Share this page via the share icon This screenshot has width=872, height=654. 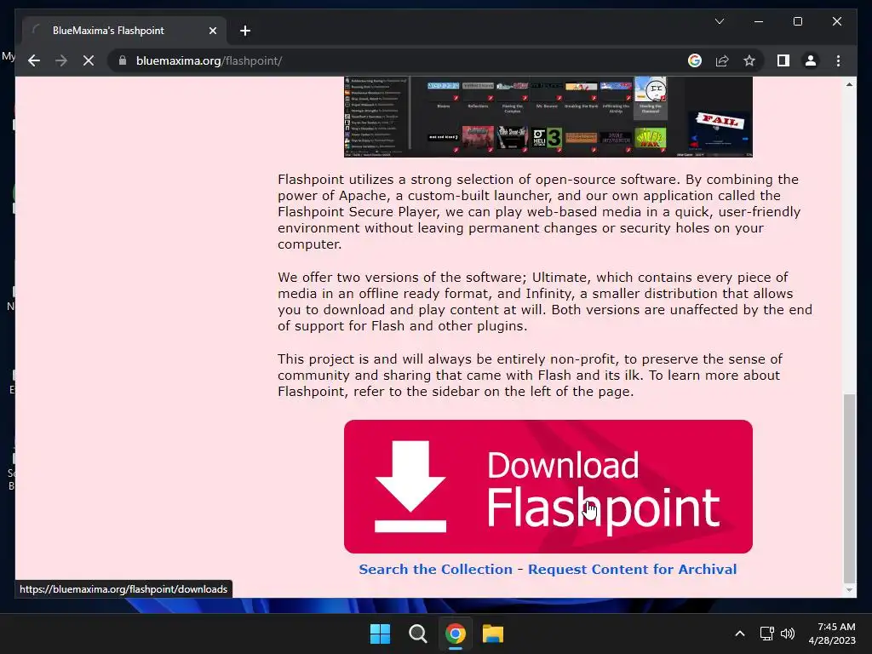click(x=722, y=60)
